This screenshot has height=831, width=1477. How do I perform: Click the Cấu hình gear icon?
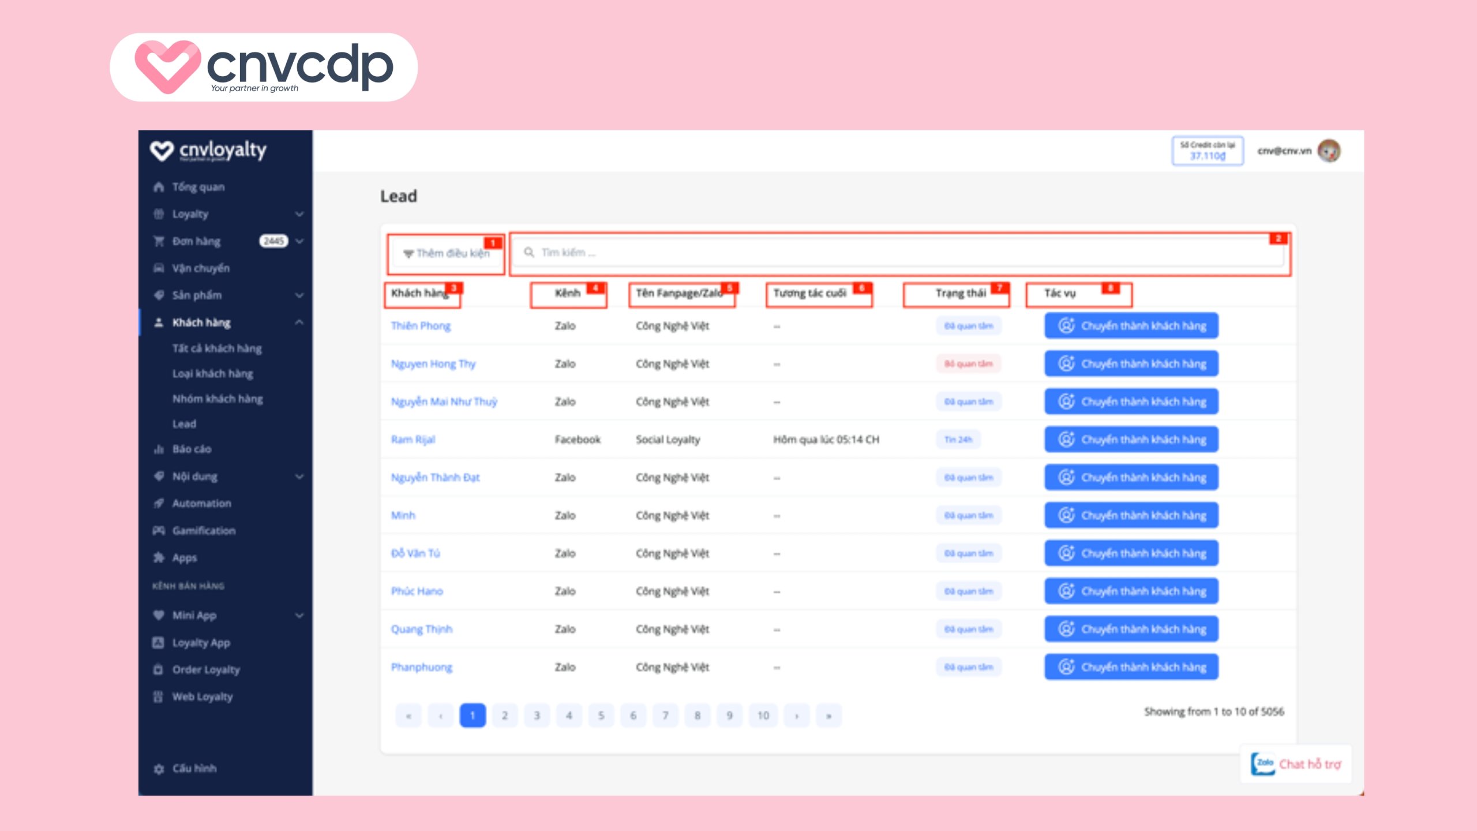(159, 769)
